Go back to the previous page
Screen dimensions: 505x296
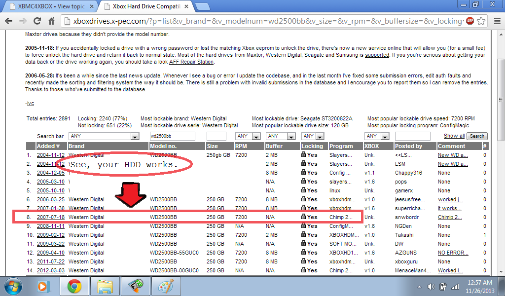pyautogui.click(x=9, y=21)
